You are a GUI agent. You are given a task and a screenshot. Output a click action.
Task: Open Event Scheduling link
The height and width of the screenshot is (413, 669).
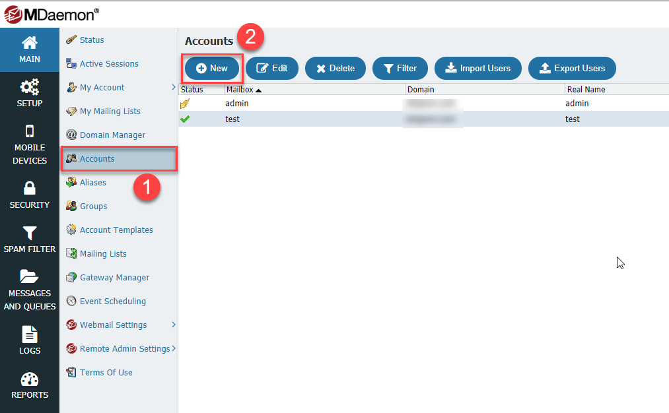(x=113, y=301)
